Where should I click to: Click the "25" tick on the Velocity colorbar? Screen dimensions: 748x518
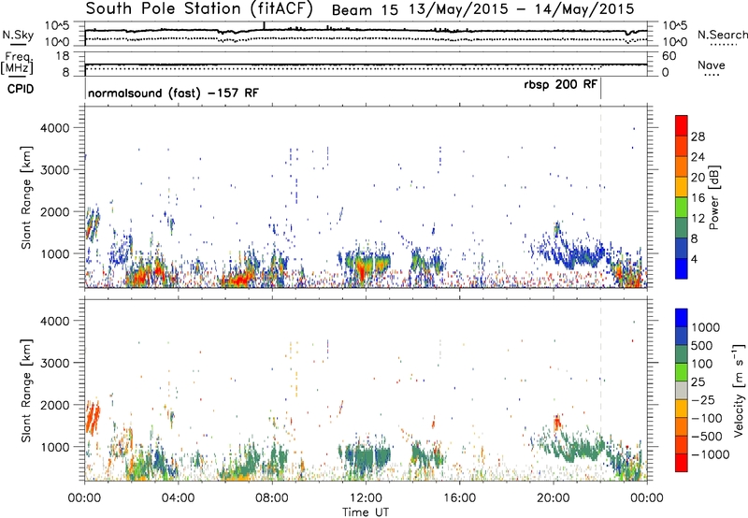point(698,381)
